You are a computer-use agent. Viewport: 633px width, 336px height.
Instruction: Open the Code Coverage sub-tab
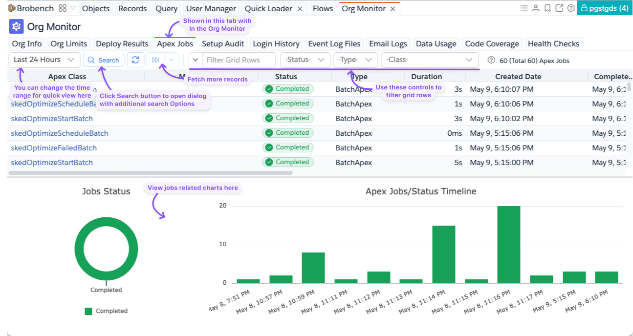(492, 44)
